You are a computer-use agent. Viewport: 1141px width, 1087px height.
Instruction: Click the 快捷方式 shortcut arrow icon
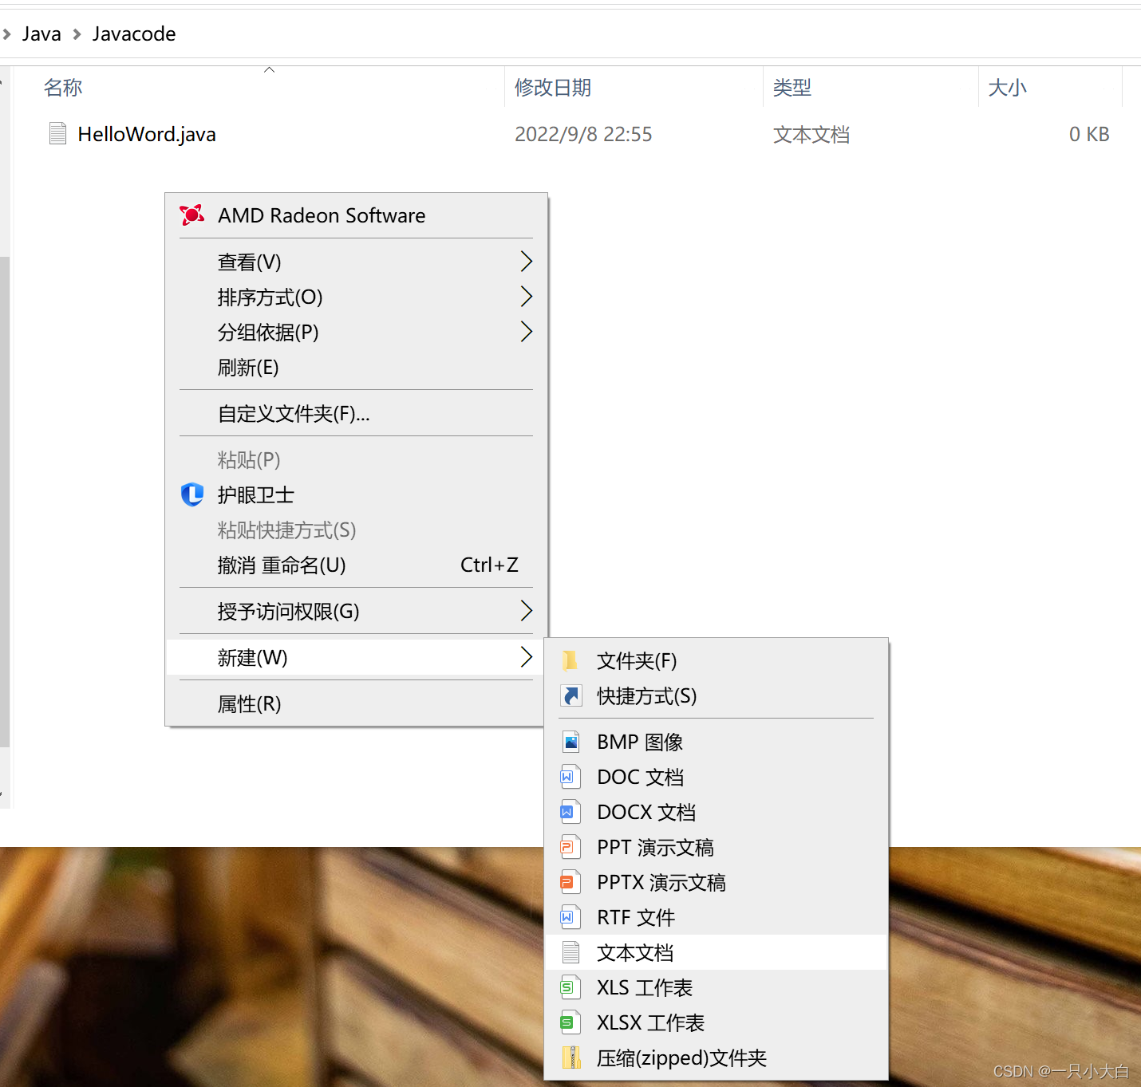coord(570,695)
